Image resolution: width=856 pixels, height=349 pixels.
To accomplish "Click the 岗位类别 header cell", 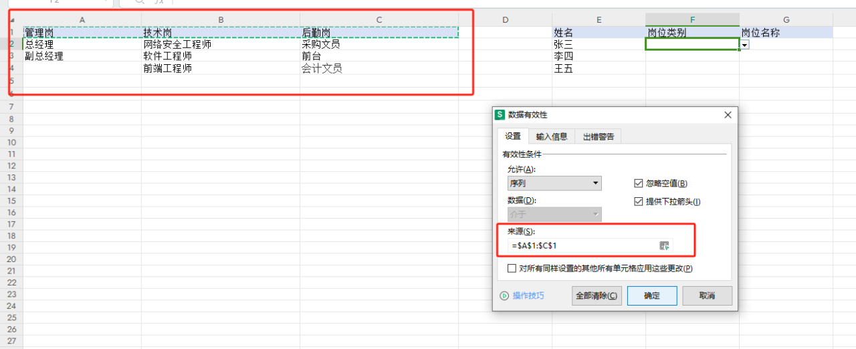I will (x=692, y=32).
